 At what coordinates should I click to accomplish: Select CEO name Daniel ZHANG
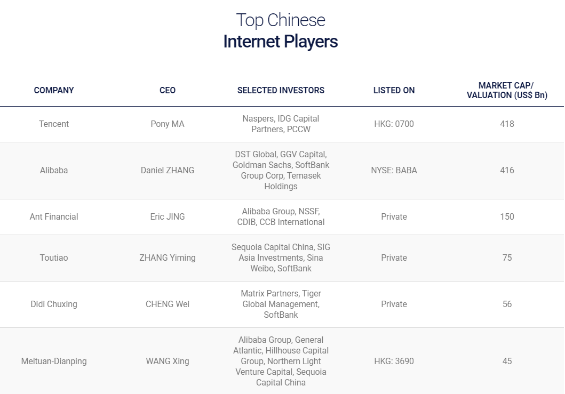pyautogui.click(x=168, y=171)
